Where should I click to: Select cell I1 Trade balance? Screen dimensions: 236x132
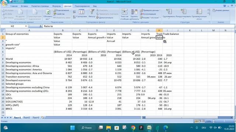point(167,34)
